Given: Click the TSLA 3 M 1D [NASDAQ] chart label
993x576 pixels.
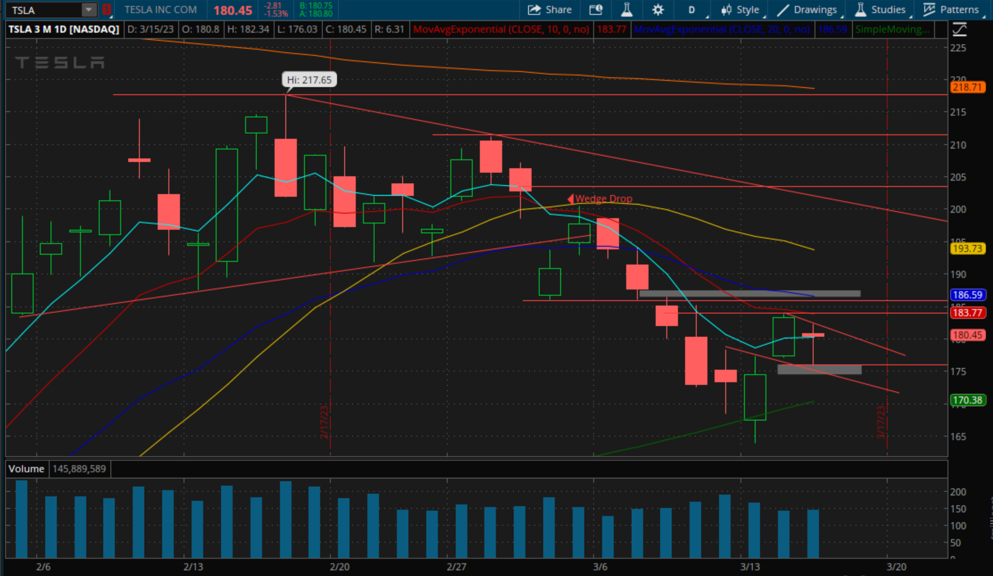Looking at the screenshot, I should 64,29.
